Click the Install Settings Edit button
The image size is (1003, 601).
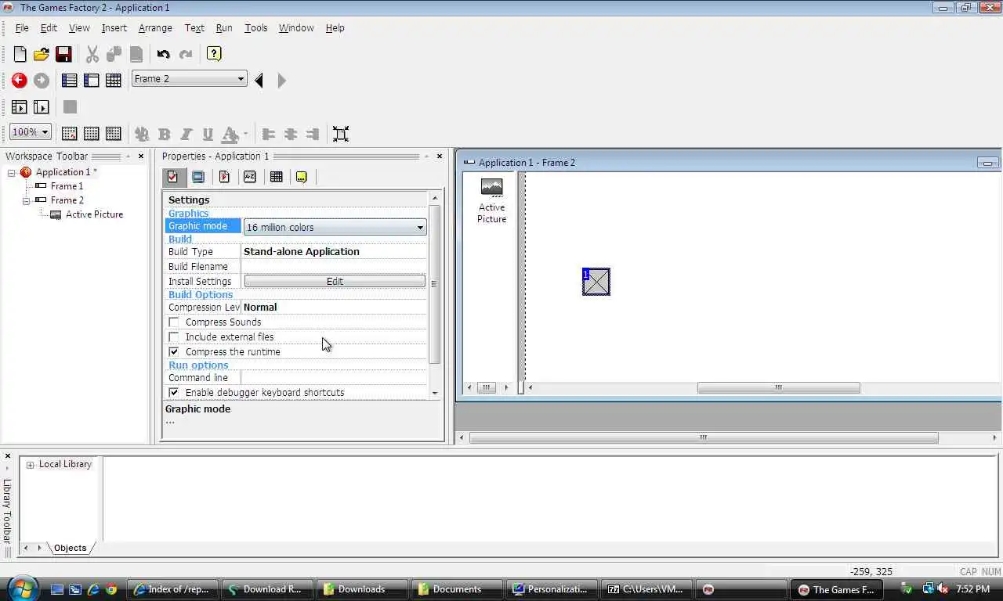(335, 281)
